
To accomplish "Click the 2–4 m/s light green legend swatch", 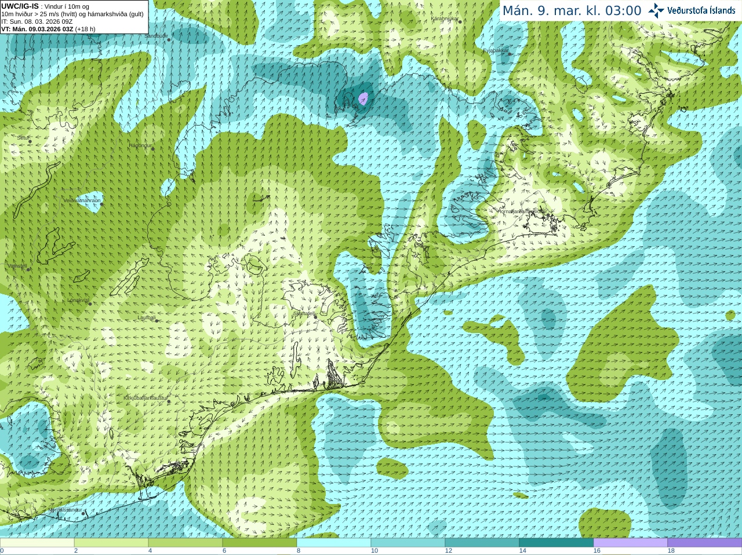I will pos(111,543).
